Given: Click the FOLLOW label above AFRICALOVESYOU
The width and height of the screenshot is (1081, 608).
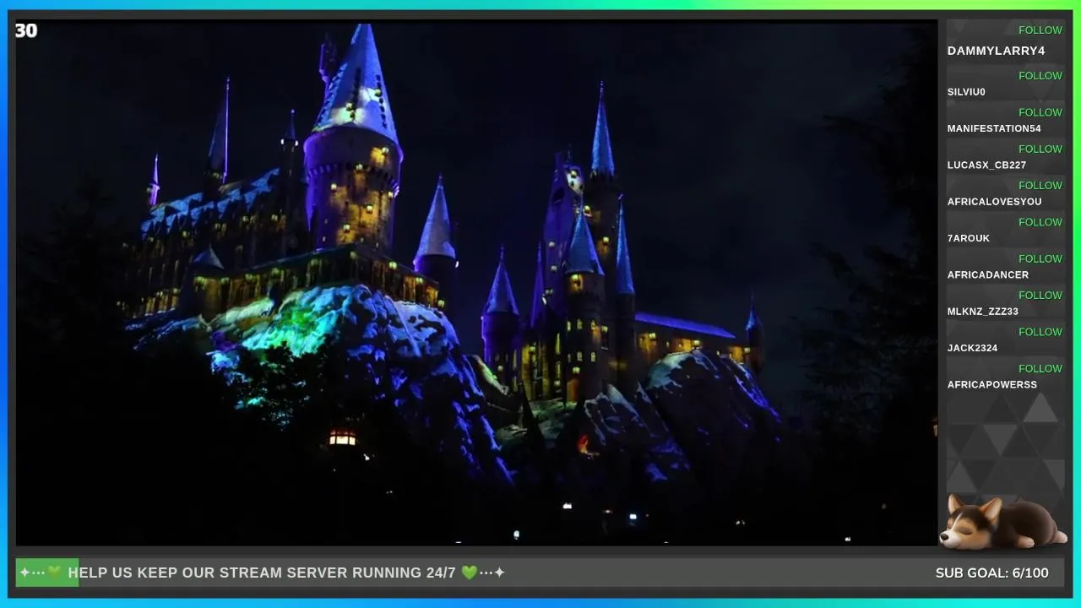Looking at the screenshot, I should point(1040,186).
